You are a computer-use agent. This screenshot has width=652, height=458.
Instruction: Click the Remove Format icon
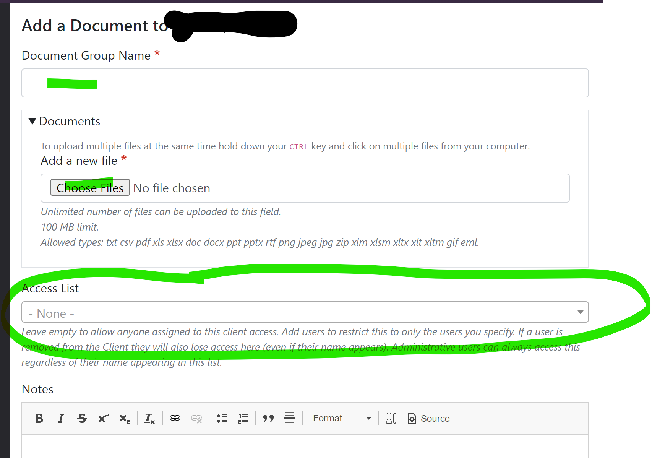tap(149, 418)
